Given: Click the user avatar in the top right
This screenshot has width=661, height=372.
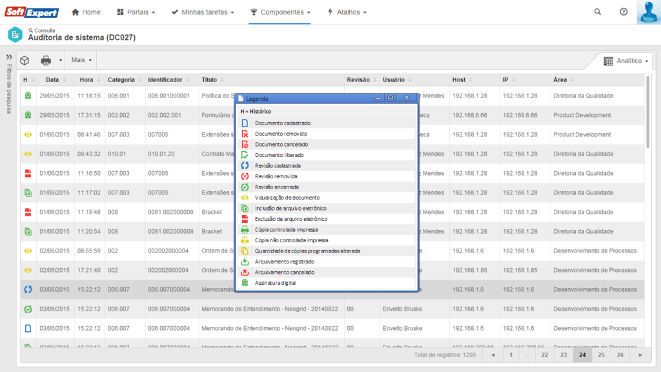Looking at the screenshot, I should pyautogui.click(x=647, y=12).
